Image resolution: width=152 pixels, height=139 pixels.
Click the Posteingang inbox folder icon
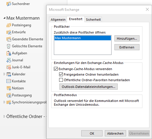[9, 25]
